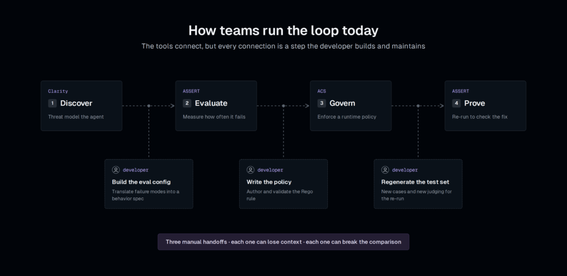567x276 pixels.
Task: Click the 'Write the policy' title
Action: (269, 182)
